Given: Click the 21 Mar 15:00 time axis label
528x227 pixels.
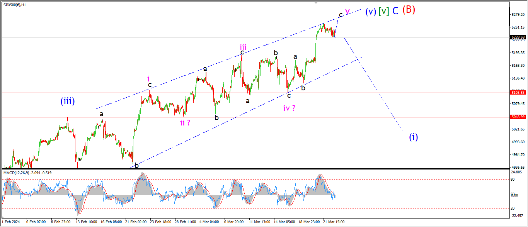Looking at the screenshot, I should [x=333, y=222].
